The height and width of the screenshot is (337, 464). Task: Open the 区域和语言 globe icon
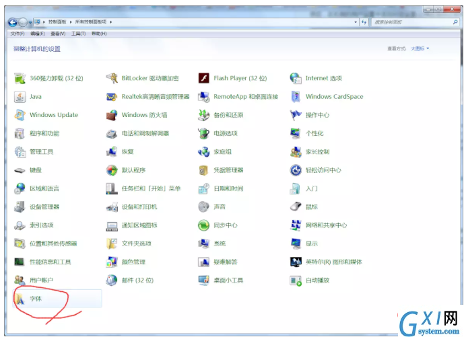20,188
